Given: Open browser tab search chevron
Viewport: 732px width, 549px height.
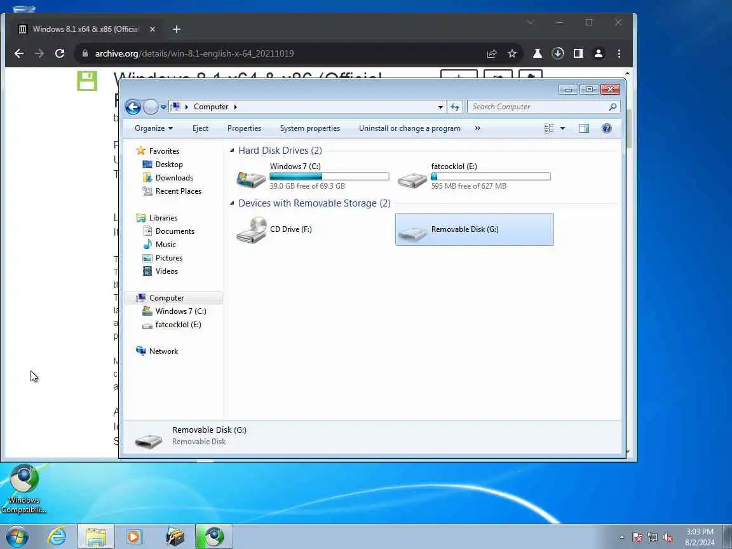Looking at the screenshot, I should [531, 22].
